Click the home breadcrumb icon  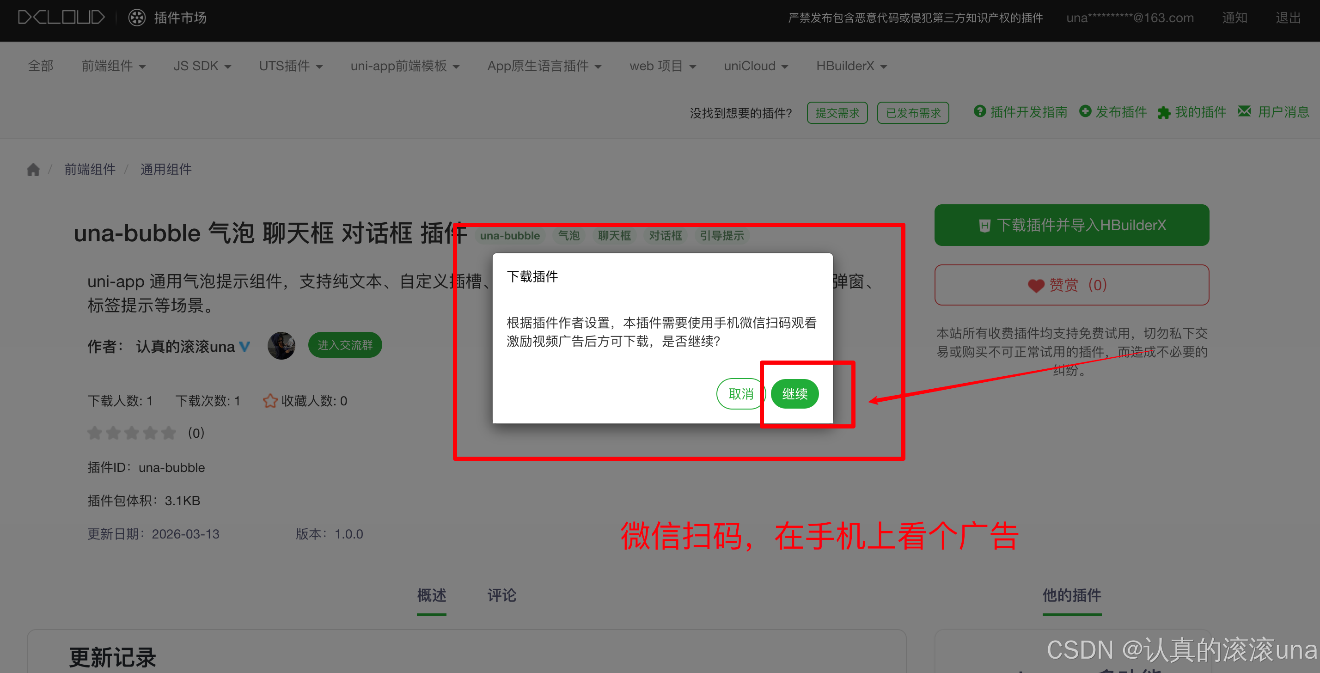[x=33, y=170]
